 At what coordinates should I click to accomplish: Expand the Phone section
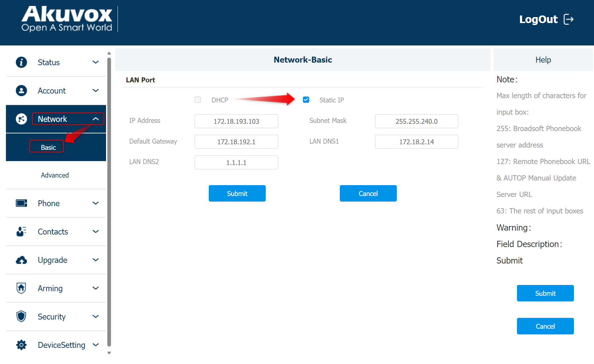(x=95, y=203)
